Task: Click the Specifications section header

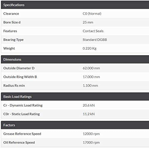Action: [x=75, y=5]
